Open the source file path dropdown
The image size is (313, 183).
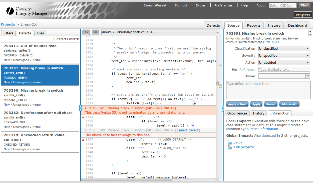tap(218, 32)
